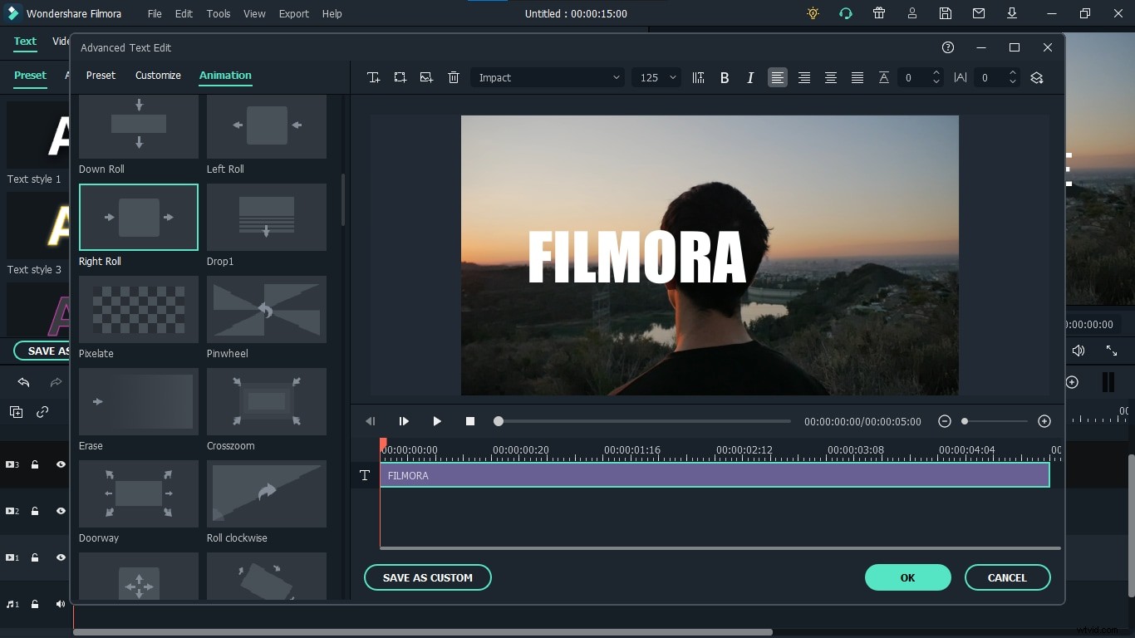Expand the font size dropdown showing 125
The image size is (1135, 638).
pos(656,77)
